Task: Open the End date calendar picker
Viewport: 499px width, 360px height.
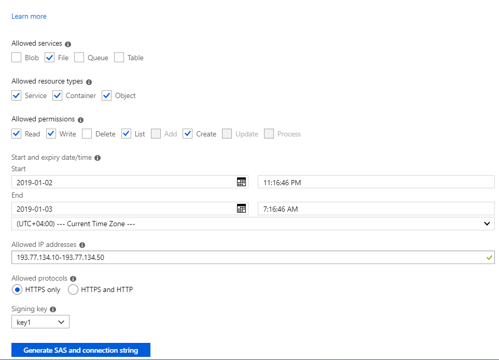Action: (x=241, y=209)
